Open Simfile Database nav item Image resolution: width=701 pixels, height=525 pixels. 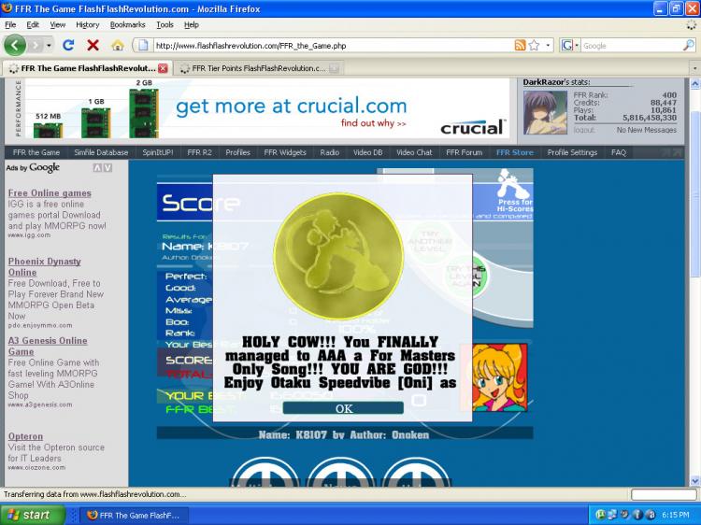[x=101, y=152]
